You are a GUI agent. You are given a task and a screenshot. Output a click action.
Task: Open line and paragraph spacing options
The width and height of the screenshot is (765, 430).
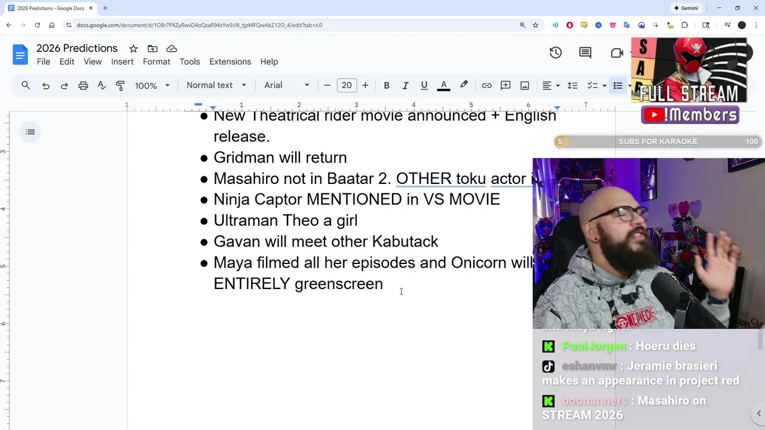[x=573, y=85]
